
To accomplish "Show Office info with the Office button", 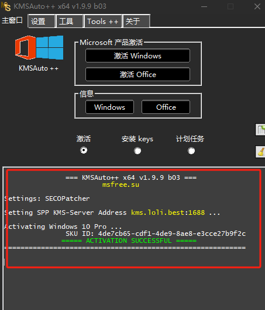I will point(166,107).
